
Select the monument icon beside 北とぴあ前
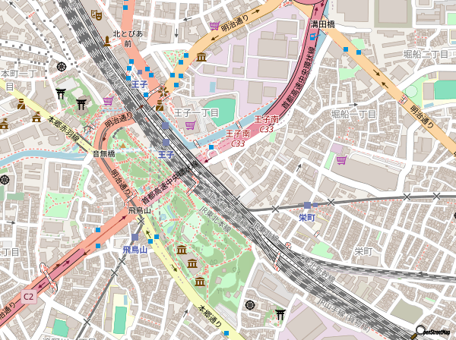pos(107,42)
